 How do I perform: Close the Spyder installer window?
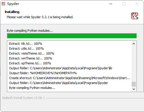[x=137, y=4]
